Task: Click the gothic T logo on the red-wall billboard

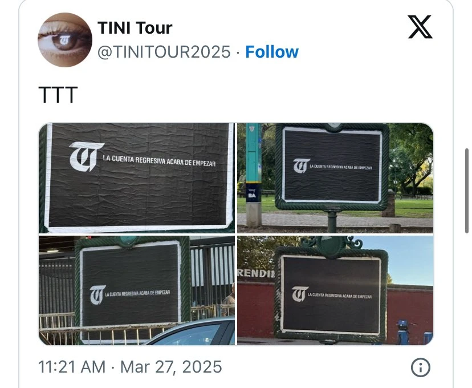Action: [300, 294]
